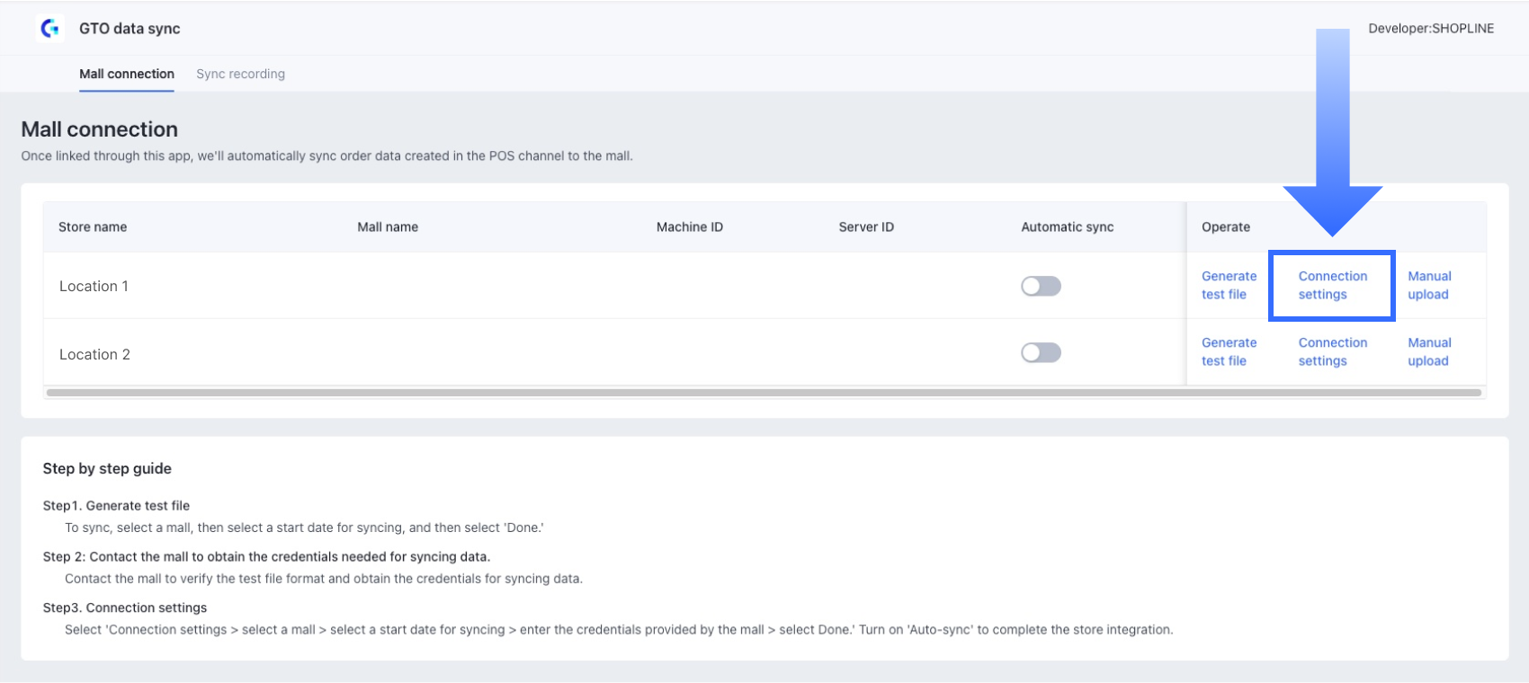Click the Automatic sync column header
The height and width of the screenshot is (683, 1529).
point(1067,227)
